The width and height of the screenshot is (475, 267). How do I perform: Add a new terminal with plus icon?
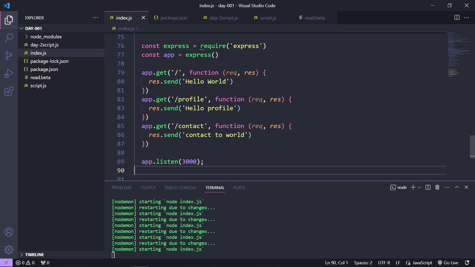pyautogui.click(x=413, y=187)
